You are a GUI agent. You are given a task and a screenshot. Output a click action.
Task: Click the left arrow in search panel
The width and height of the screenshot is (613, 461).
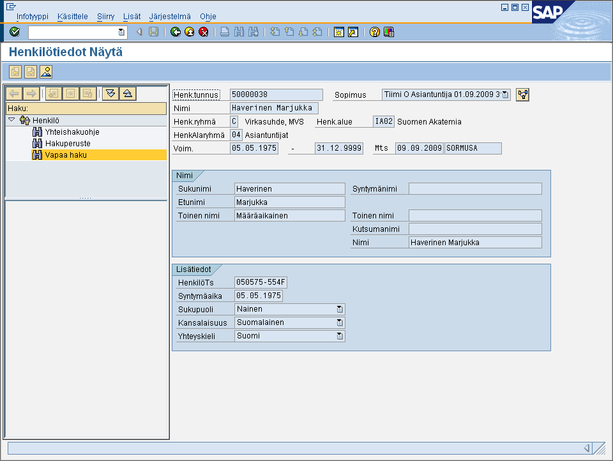tap(14, 93)
